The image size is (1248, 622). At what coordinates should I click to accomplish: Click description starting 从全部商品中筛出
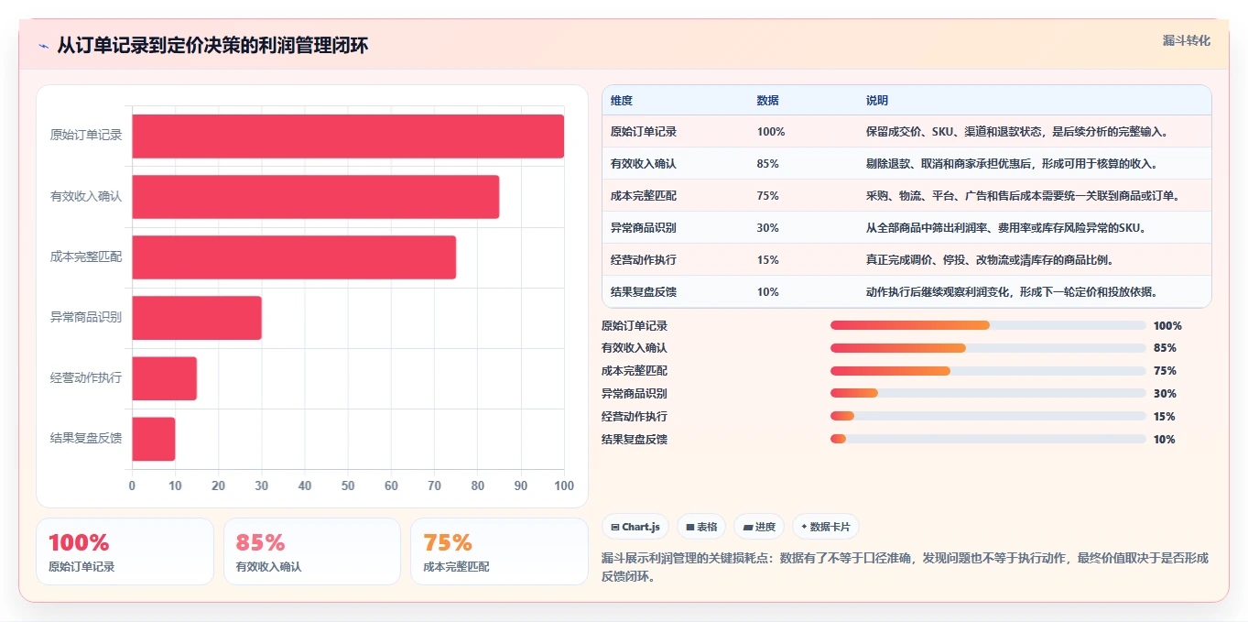click(x=1006, y=228)
